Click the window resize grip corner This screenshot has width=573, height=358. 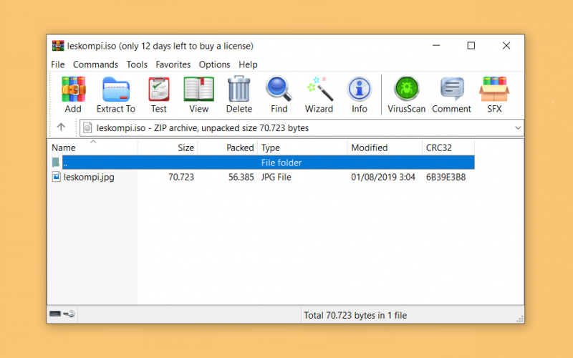click(520, 319)
